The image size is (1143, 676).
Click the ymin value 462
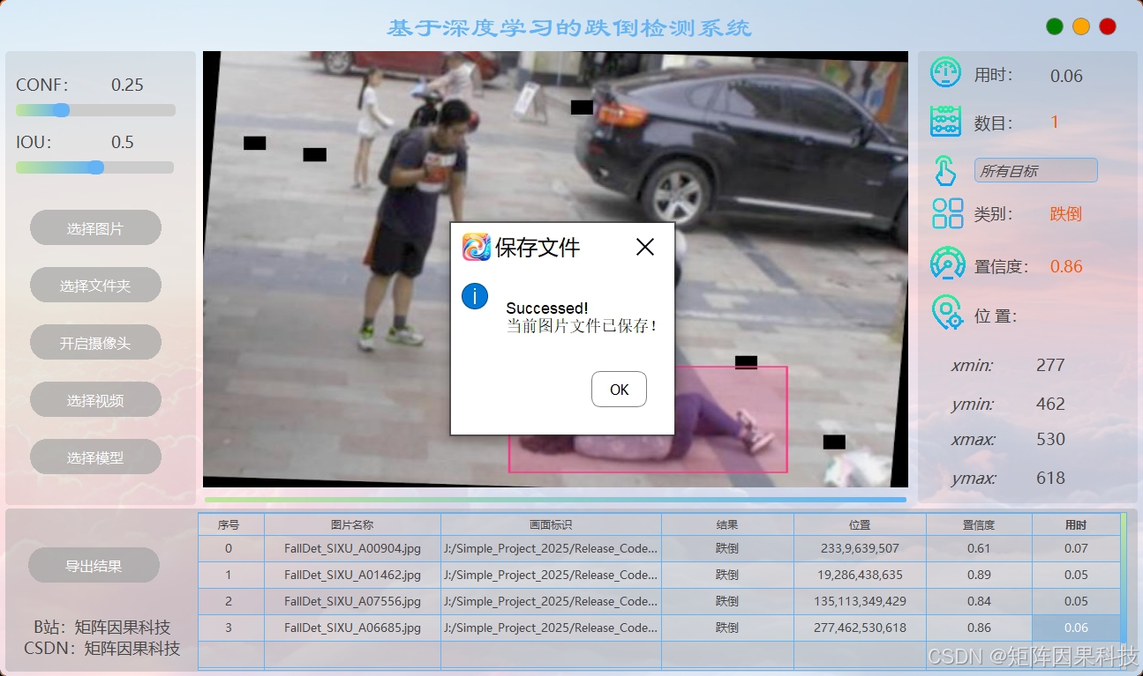1050,404
